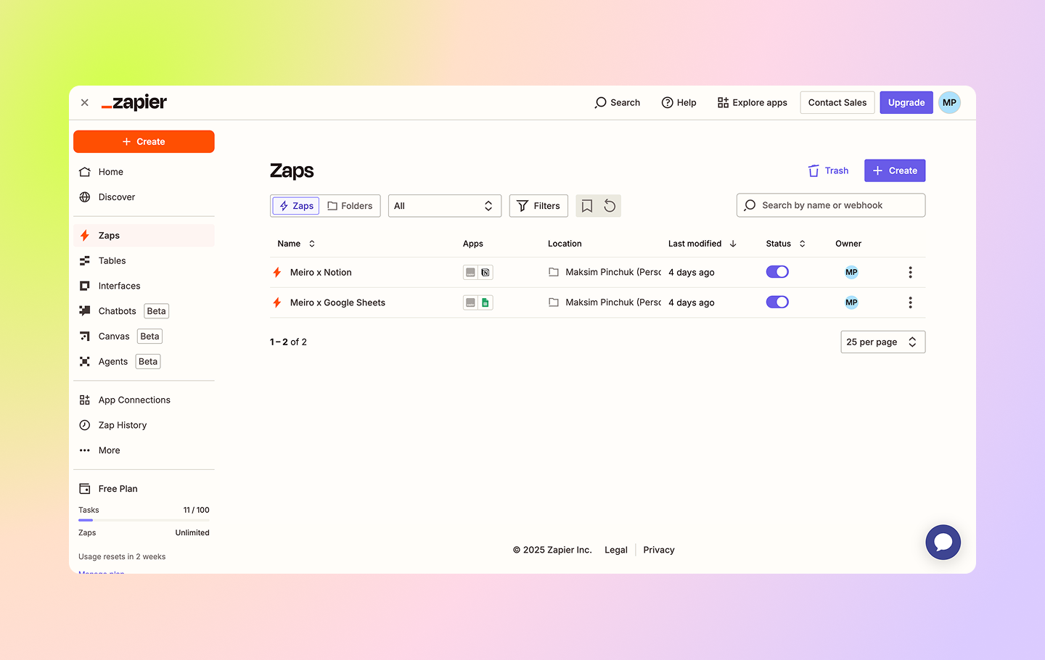The height and width of the screenshot is (660, 1045).
Task: Sort the table by Status column
Action: (786, 244)
